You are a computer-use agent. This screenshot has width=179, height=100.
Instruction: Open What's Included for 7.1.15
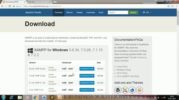click(x=52, y=83)
